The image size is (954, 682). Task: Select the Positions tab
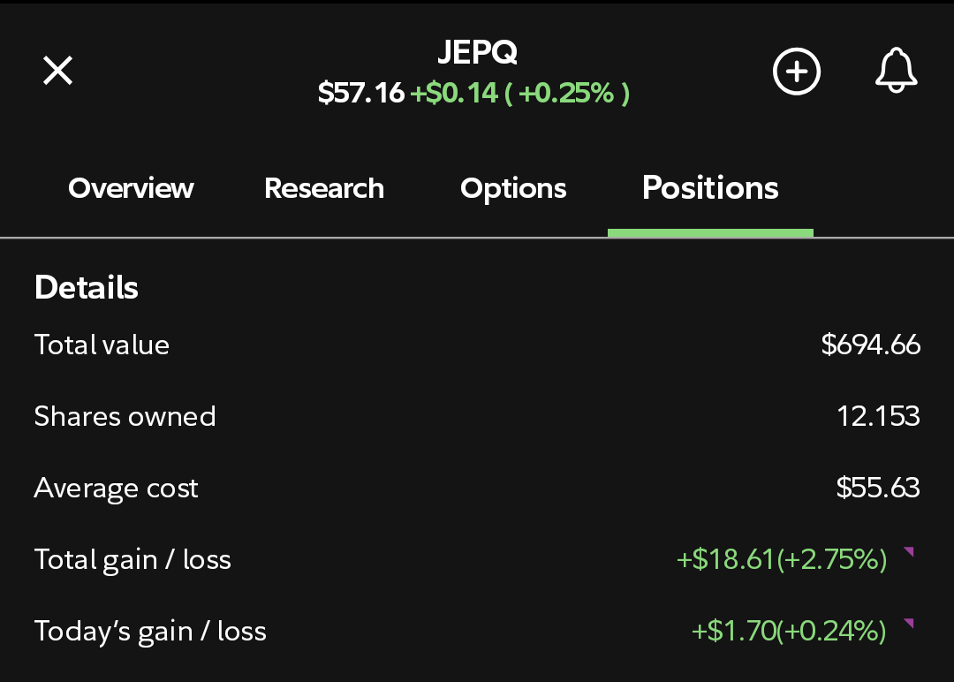[x=710, y=188]
